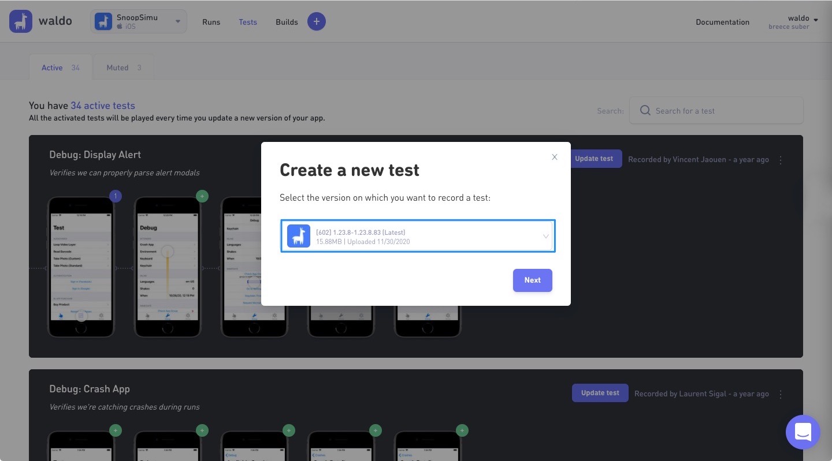
Task: Click Update test for Debug: Crash App
Action: point(600,393)
